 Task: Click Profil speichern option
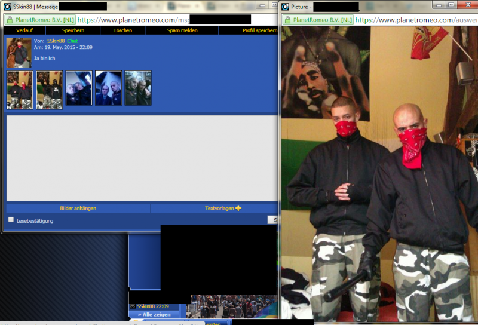(x=259, y=30)
